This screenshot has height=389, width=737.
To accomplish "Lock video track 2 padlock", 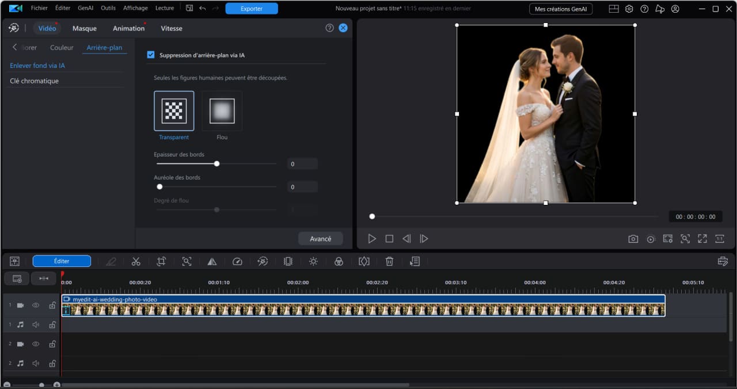I will (x=52, y=344).
